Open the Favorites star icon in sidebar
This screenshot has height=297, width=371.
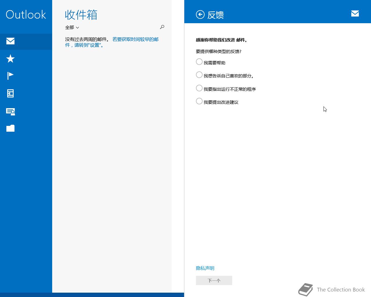(x=10, y=59)
